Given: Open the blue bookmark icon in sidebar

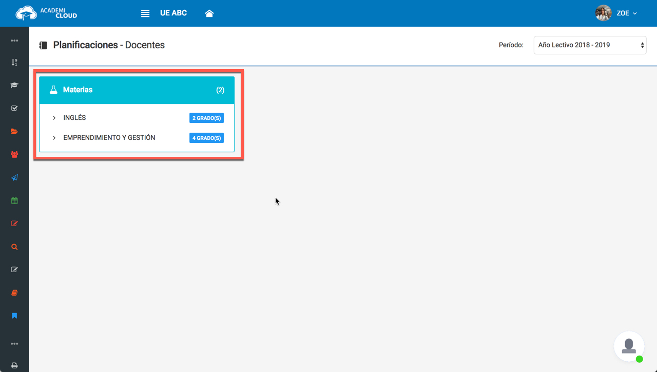Looking at the screenshot, I should point(14,316).
